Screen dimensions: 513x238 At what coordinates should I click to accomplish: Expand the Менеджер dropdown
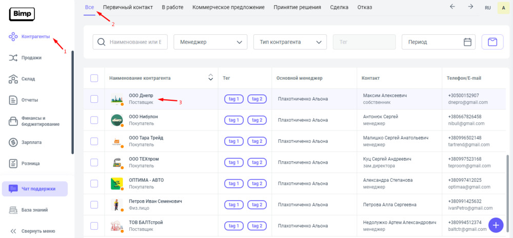click(x=210, y=42)
